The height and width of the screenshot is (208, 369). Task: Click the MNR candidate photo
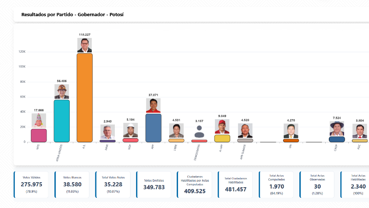coord(107,132)
